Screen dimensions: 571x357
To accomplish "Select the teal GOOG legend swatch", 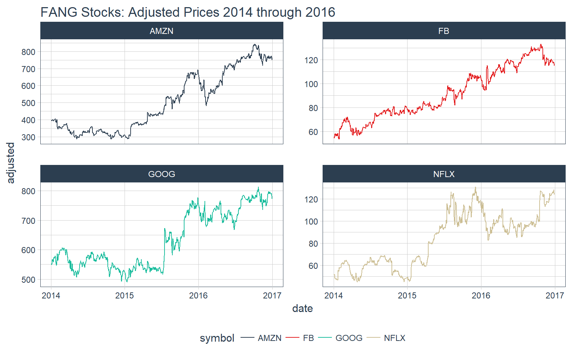I will click(x=325, y=338).
